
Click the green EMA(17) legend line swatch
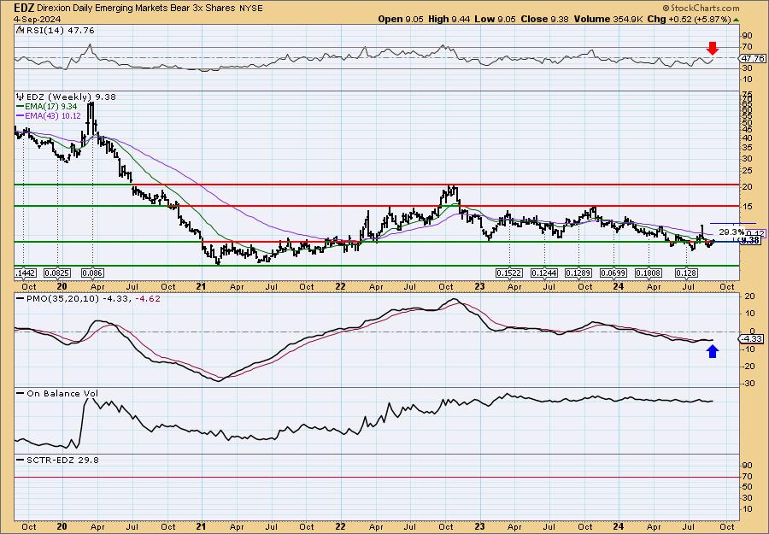(x=20, y=105)
